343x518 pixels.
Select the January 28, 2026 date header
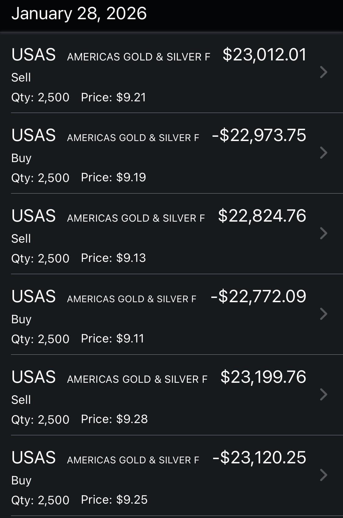point(79,14)
